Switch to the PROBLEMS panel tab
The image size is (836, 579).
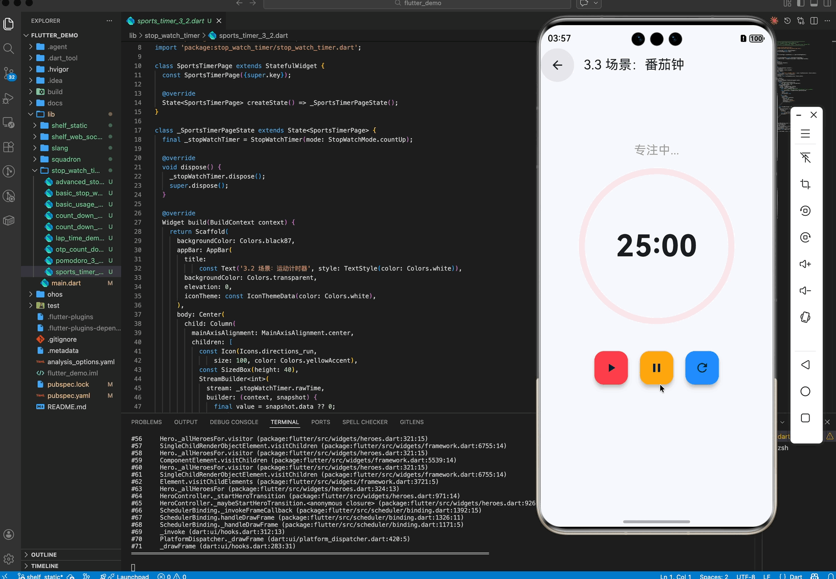146,422
